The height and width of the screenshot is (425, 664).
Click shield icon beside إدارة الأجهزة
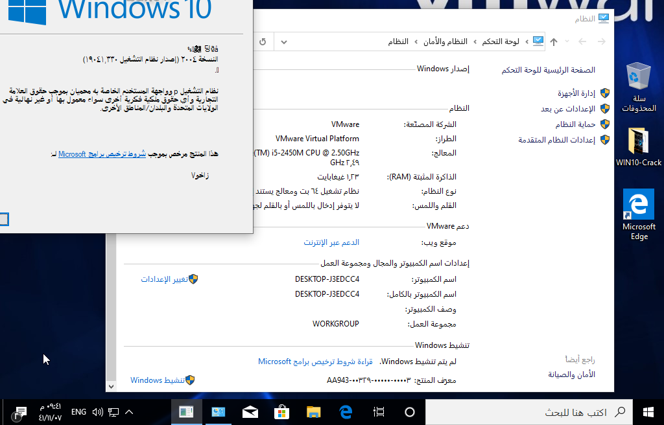tap(605, 93)
